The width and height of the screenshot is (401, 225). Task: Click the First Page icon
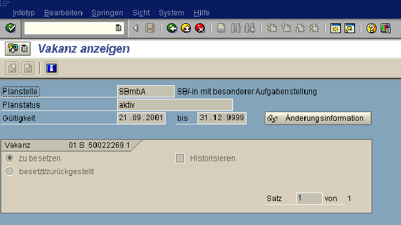point(272,28)
